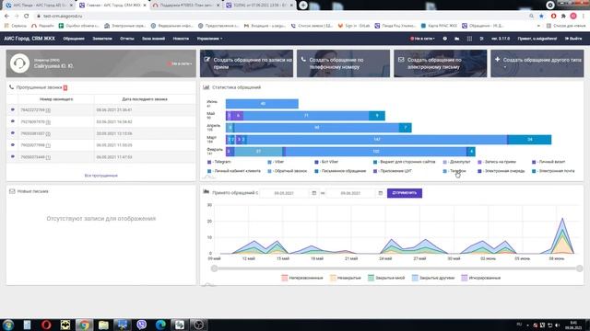Open Viber from the taskbar
Screen dimensions: 590x331
141,325
